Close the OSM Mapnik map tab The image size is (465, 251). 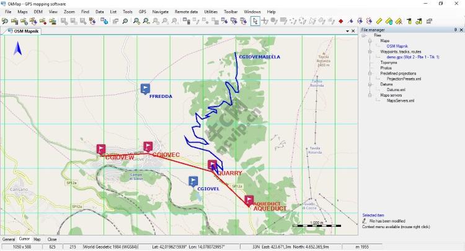353,31
